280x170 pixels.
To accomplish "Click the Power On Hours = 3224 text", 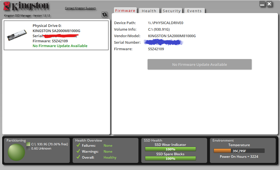I will 239,157.
